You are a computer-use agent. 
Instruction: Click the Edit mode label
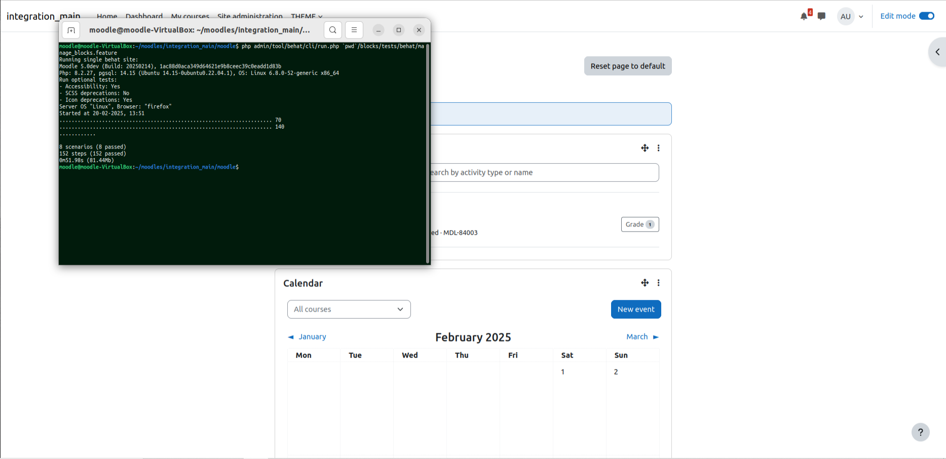[x=898, y=16]
